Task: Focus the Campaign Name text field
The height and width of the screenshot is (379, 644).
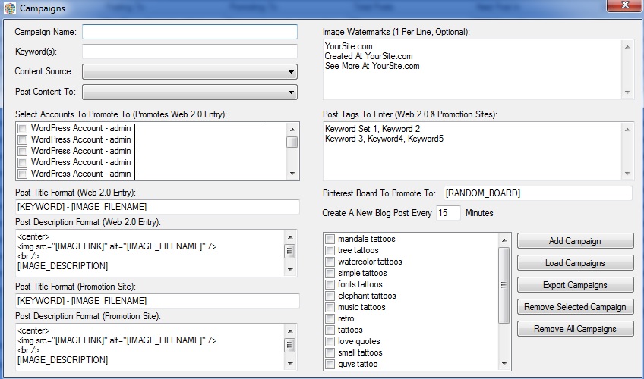Action: tap(190, 32)
